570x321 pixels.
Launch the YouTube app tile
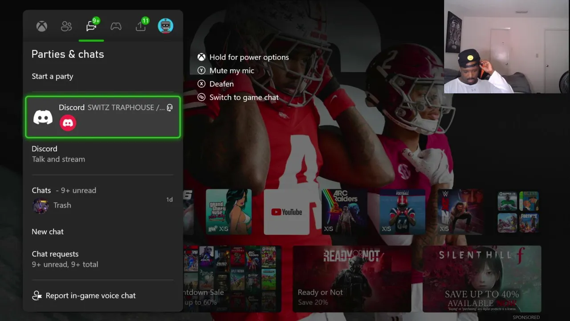pos(287,212)
